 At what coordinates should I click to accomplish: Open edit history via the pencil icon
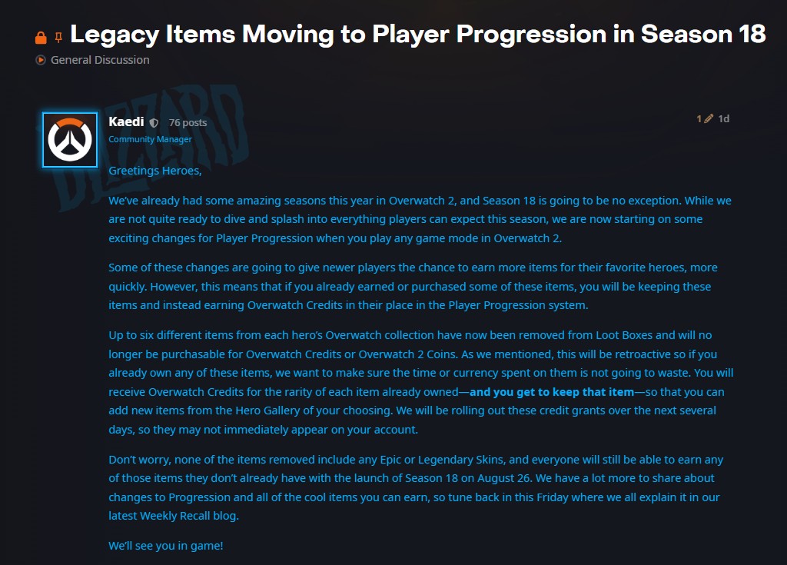point(709,119)
